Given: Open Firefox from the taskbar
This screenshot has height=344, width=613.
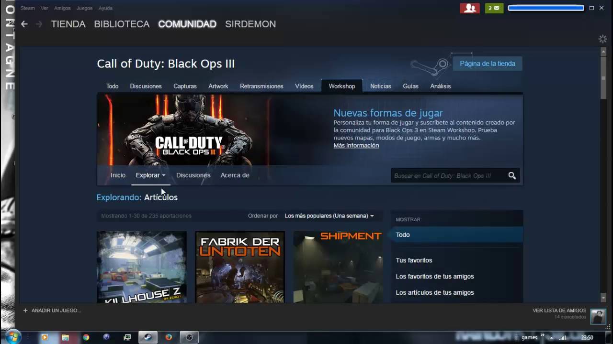Looking at the screenshot, I should [169, 337].
